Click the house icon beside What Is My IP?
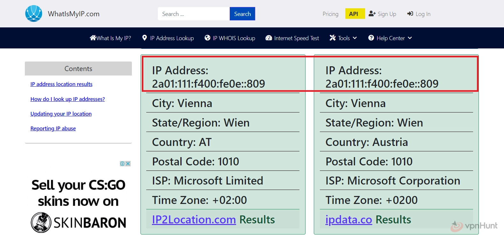 click(x=93, y=38)
